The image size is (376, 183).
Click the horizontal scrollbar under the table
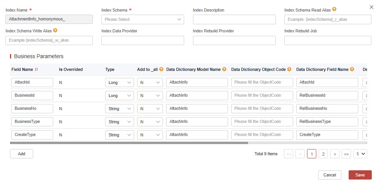(129, 143)
